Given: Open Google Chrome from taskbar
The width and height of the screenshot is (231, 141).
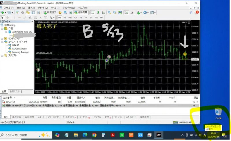Looking at the screenshot, I should (x=94, y=135).
